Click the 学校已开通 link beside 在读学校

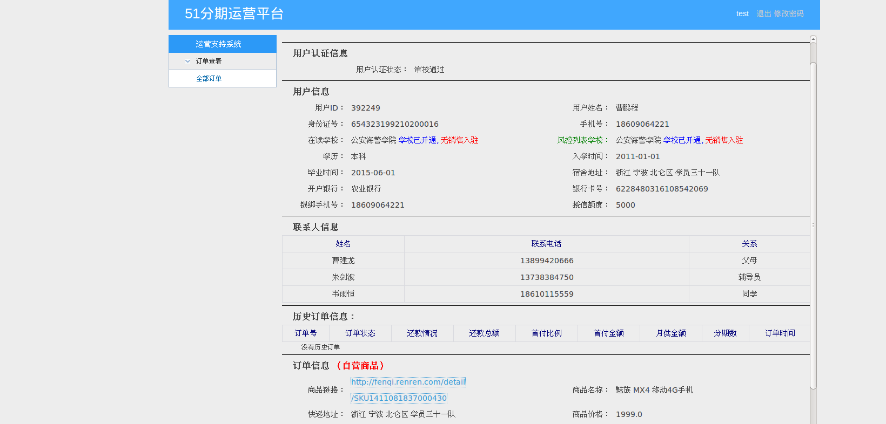417,140
